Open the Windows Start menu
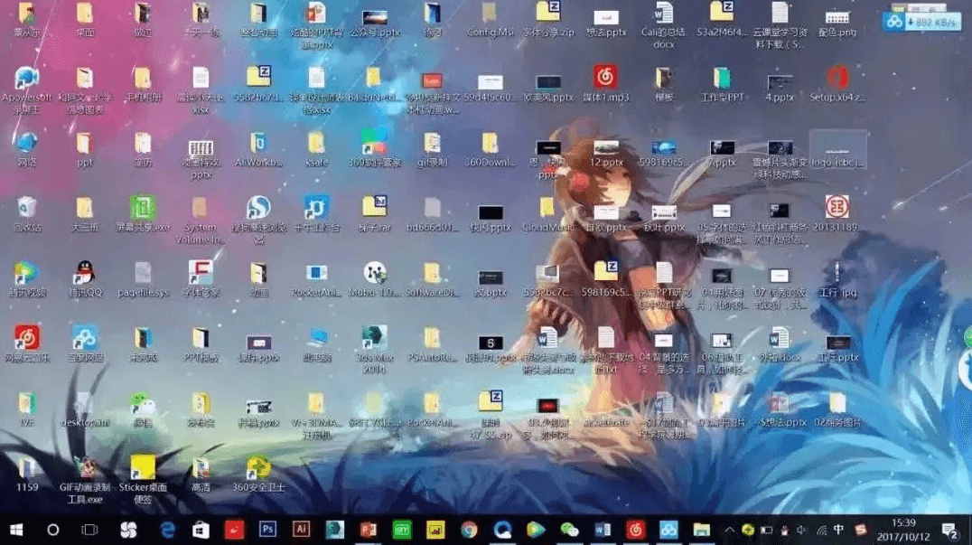This screenshot has width=972, height=545. point(16,529)
